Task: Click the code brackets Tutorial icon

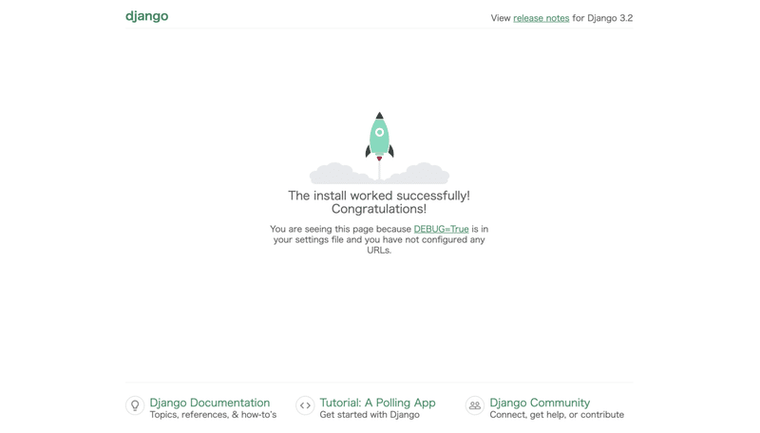Action: coord(305,405)
